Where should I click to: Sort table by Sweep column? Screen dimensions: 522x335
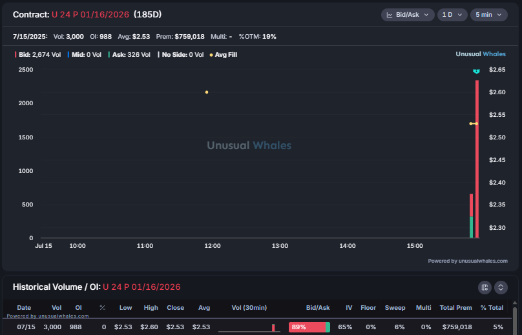[395, 308]
